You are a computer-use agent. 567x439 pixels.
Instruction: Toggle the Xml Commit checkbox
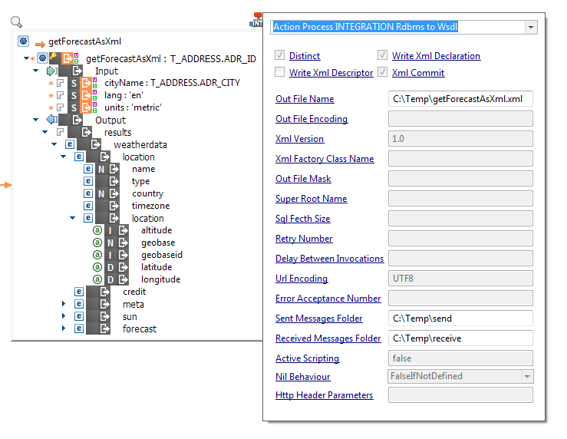382,72
